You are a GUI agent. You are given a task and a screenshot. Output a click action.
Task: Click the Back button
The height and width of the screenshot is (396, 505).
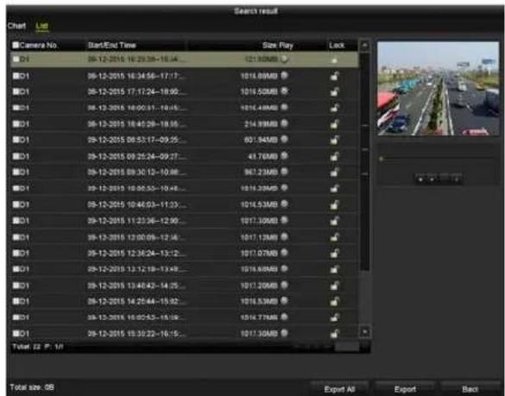[x=470, y=389]
